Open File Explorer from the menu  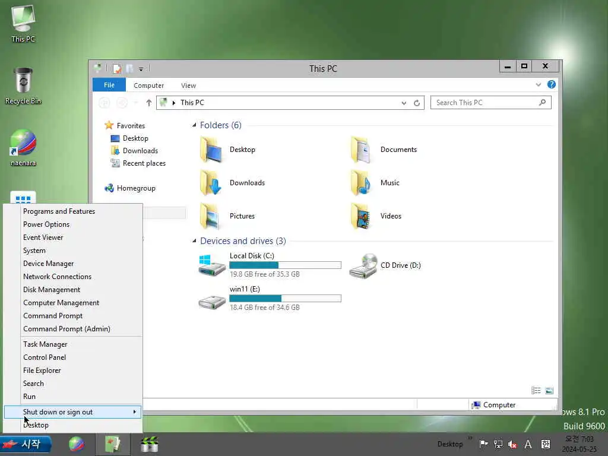pos(73,370)
